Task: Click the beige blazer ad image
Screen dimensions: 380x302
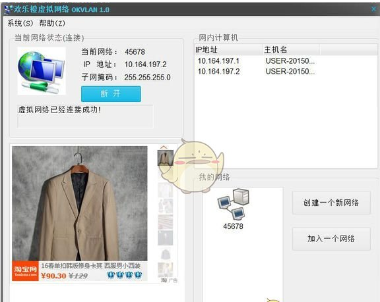Action: tap(80, 203)
